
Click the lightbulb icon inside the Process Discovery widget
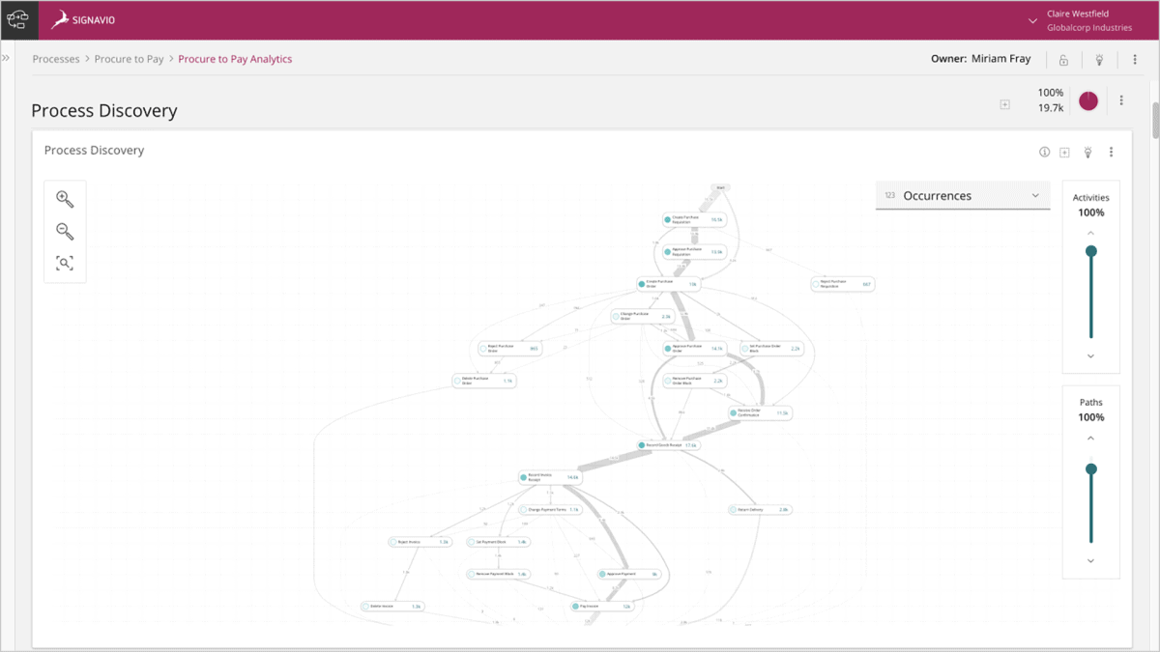[x=1088, y=152]
